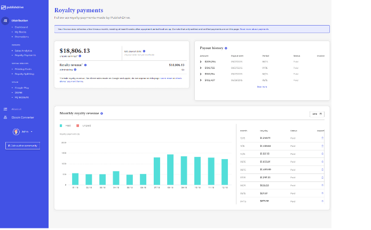371x230 pixels.
Task: Click the See more link under payout history
Action: [262, 86]
